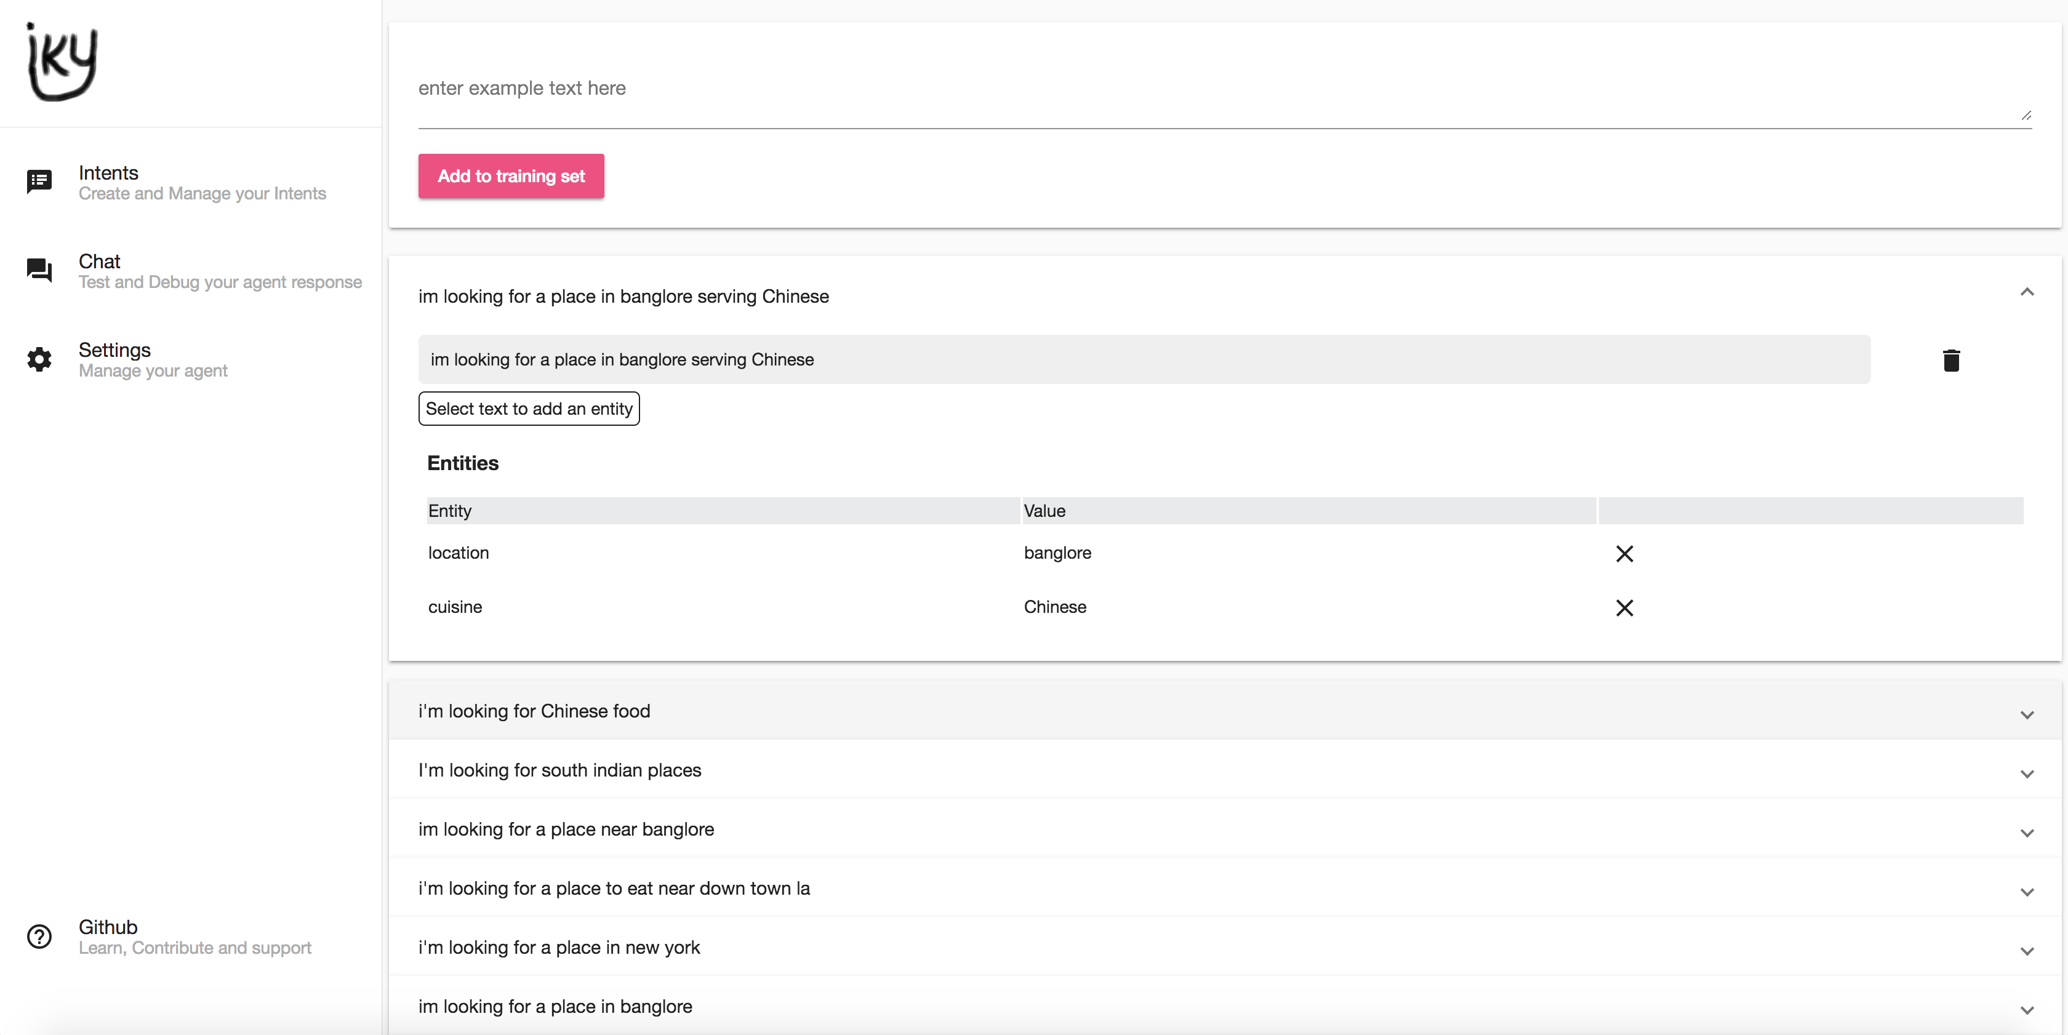The width and height of the screenshot is (2068, 1035).
Task: Click the banglore value cell
Action: 1057,553
